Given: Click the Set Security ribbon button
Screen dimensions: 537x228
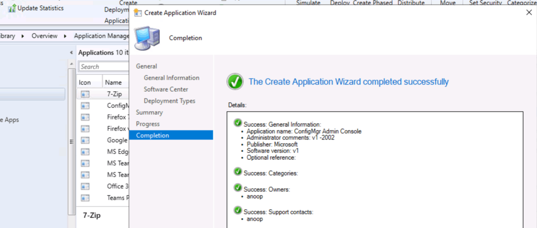Looking at the screenshot, I should pos(485,3).
